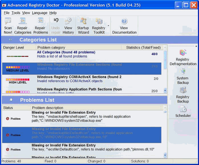Viewport: 199px width, 165px height.
Task: Click 'Solutions: 0' in status bar
Action: click(140, 161)
